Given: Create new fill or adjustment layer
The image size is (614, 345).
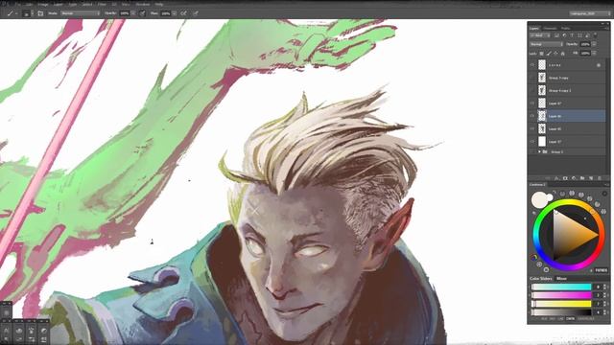Looking at the screenshot, I should pos(574,178).
